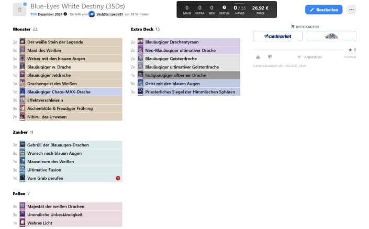The image size is (369, 229).
Task: Click the PREIS 26,92 € value
Action: point(260,8)
